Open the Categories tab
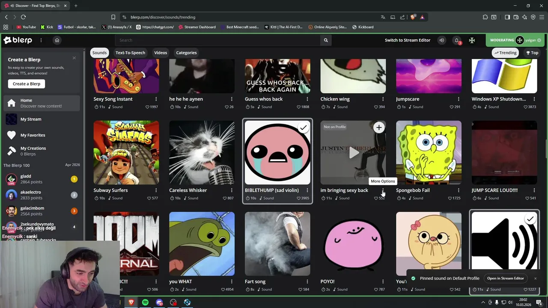548x308 pixels. 186,53
